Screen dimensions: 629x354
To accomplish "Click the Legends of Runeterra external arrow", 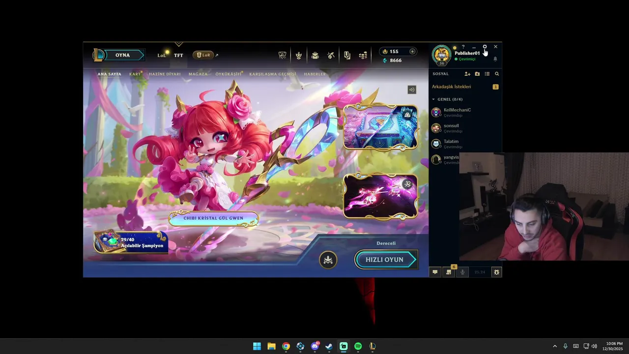I will (x=217, y=55).
